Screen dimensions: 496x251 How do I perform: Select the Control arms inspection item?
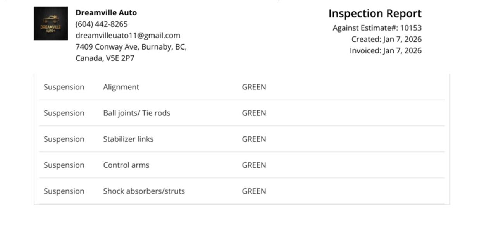(126, 165)
